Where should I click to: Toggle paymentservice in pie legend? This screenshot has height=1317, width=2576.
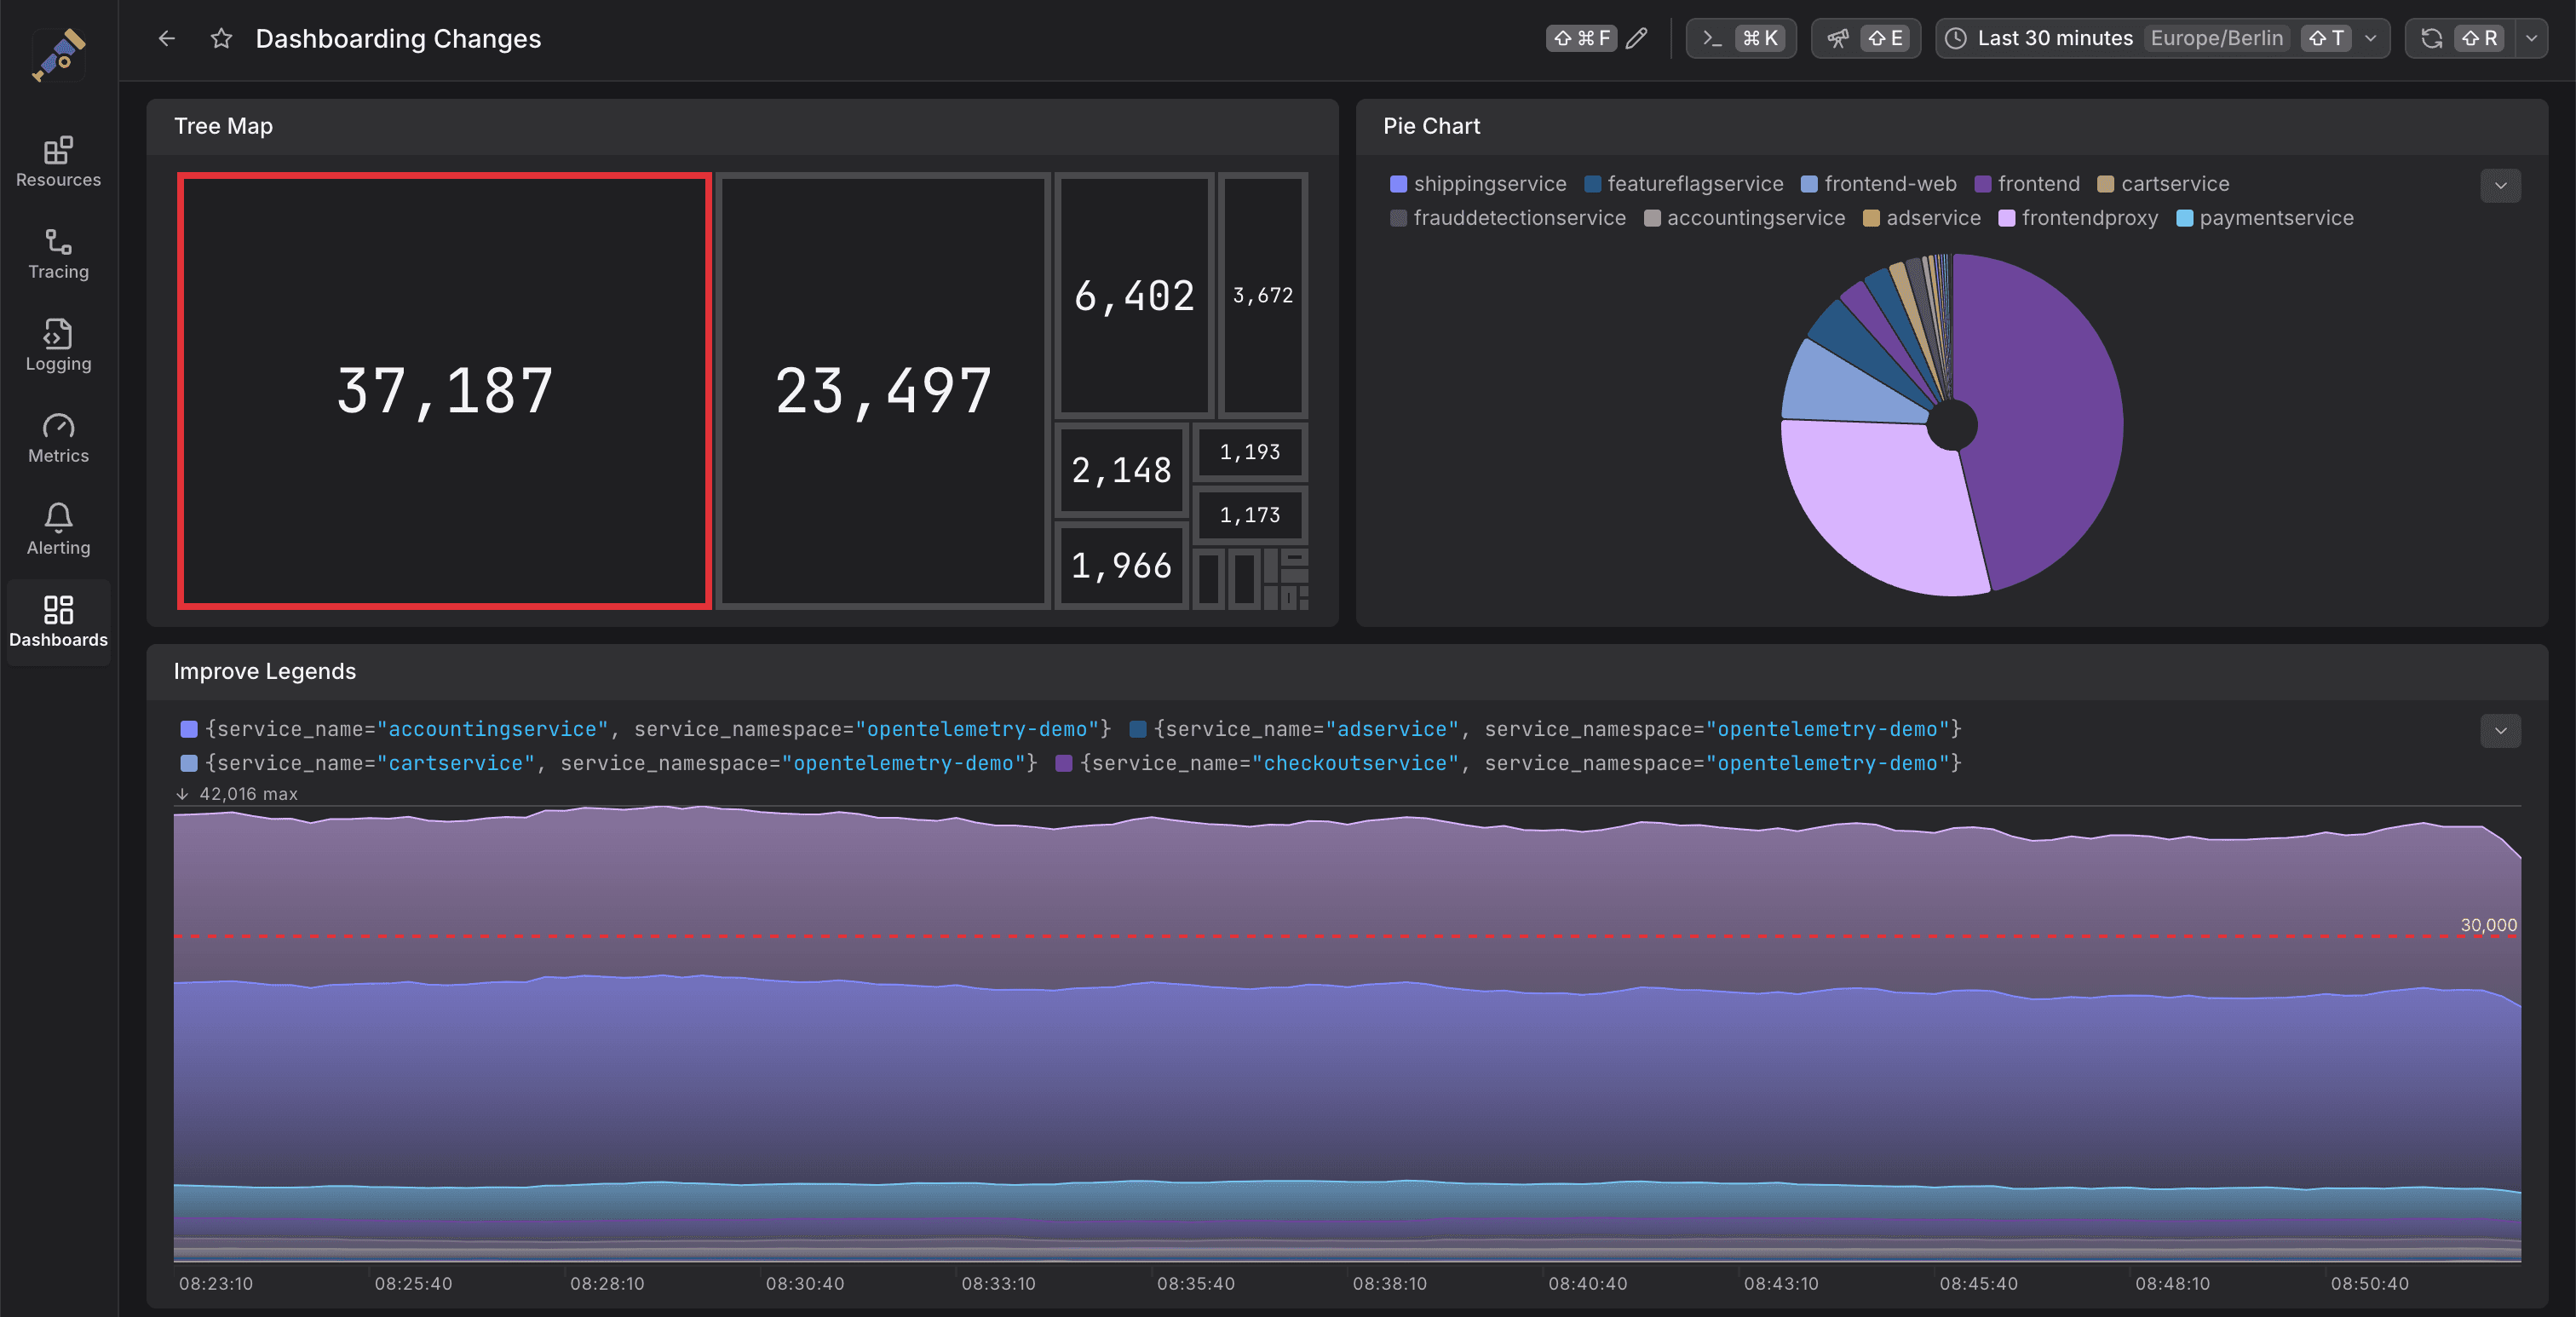pos(2265,218)
